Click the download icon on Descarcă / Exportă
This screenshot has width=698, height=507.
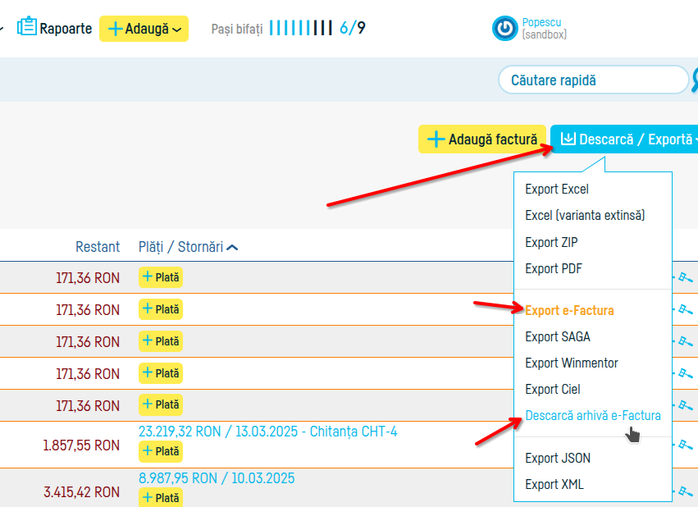[568, 139]
